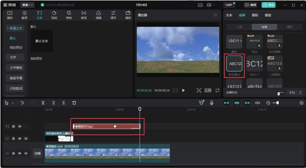Add the 默认文本 default text thumbnail
Viewport: 306px width, 168px height.
click(41, 41)
